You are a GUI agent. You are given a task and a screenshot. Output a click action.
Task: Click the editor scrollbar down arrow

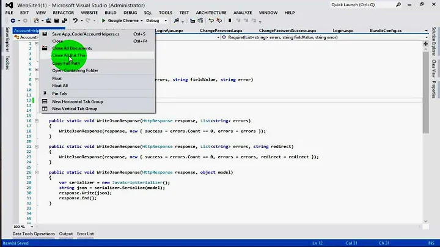tap(426, 221)
